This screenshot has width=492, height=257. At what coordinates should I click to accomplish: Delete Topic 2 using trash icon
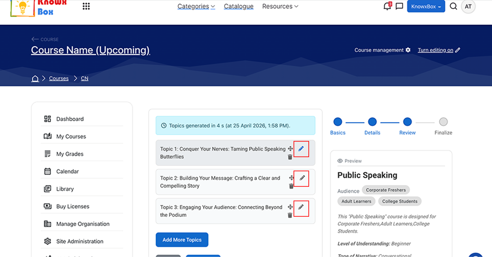click(x=291, y=186)
